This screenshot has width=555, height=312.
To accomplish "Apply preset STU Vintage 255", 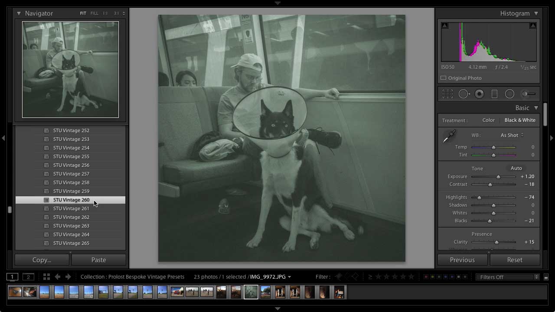I will click(70, 156).
